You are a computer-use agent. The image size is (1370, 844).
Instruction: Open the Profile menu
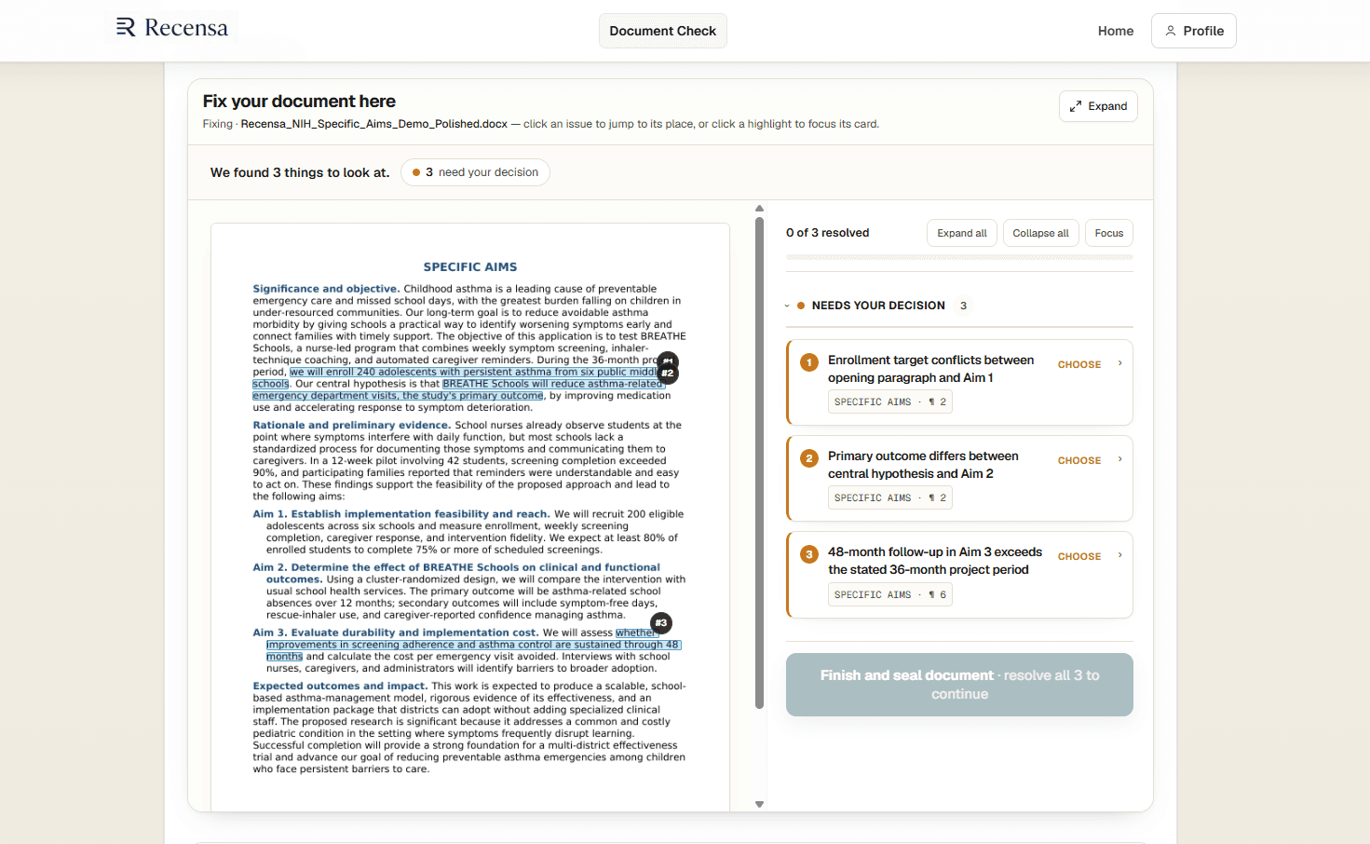tap(1194, 31)
